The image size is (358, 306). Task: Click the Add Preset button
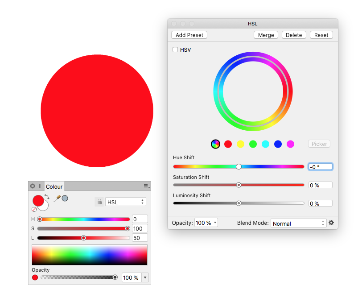pyautogui.click(x=189, y=35)
